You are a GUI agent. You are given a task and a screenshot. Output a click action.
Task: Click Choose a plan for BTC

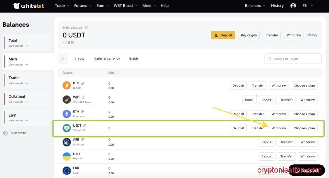304,85
